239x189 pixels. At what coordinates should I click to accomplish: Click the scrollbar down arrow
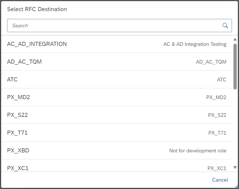coord(235,168)
